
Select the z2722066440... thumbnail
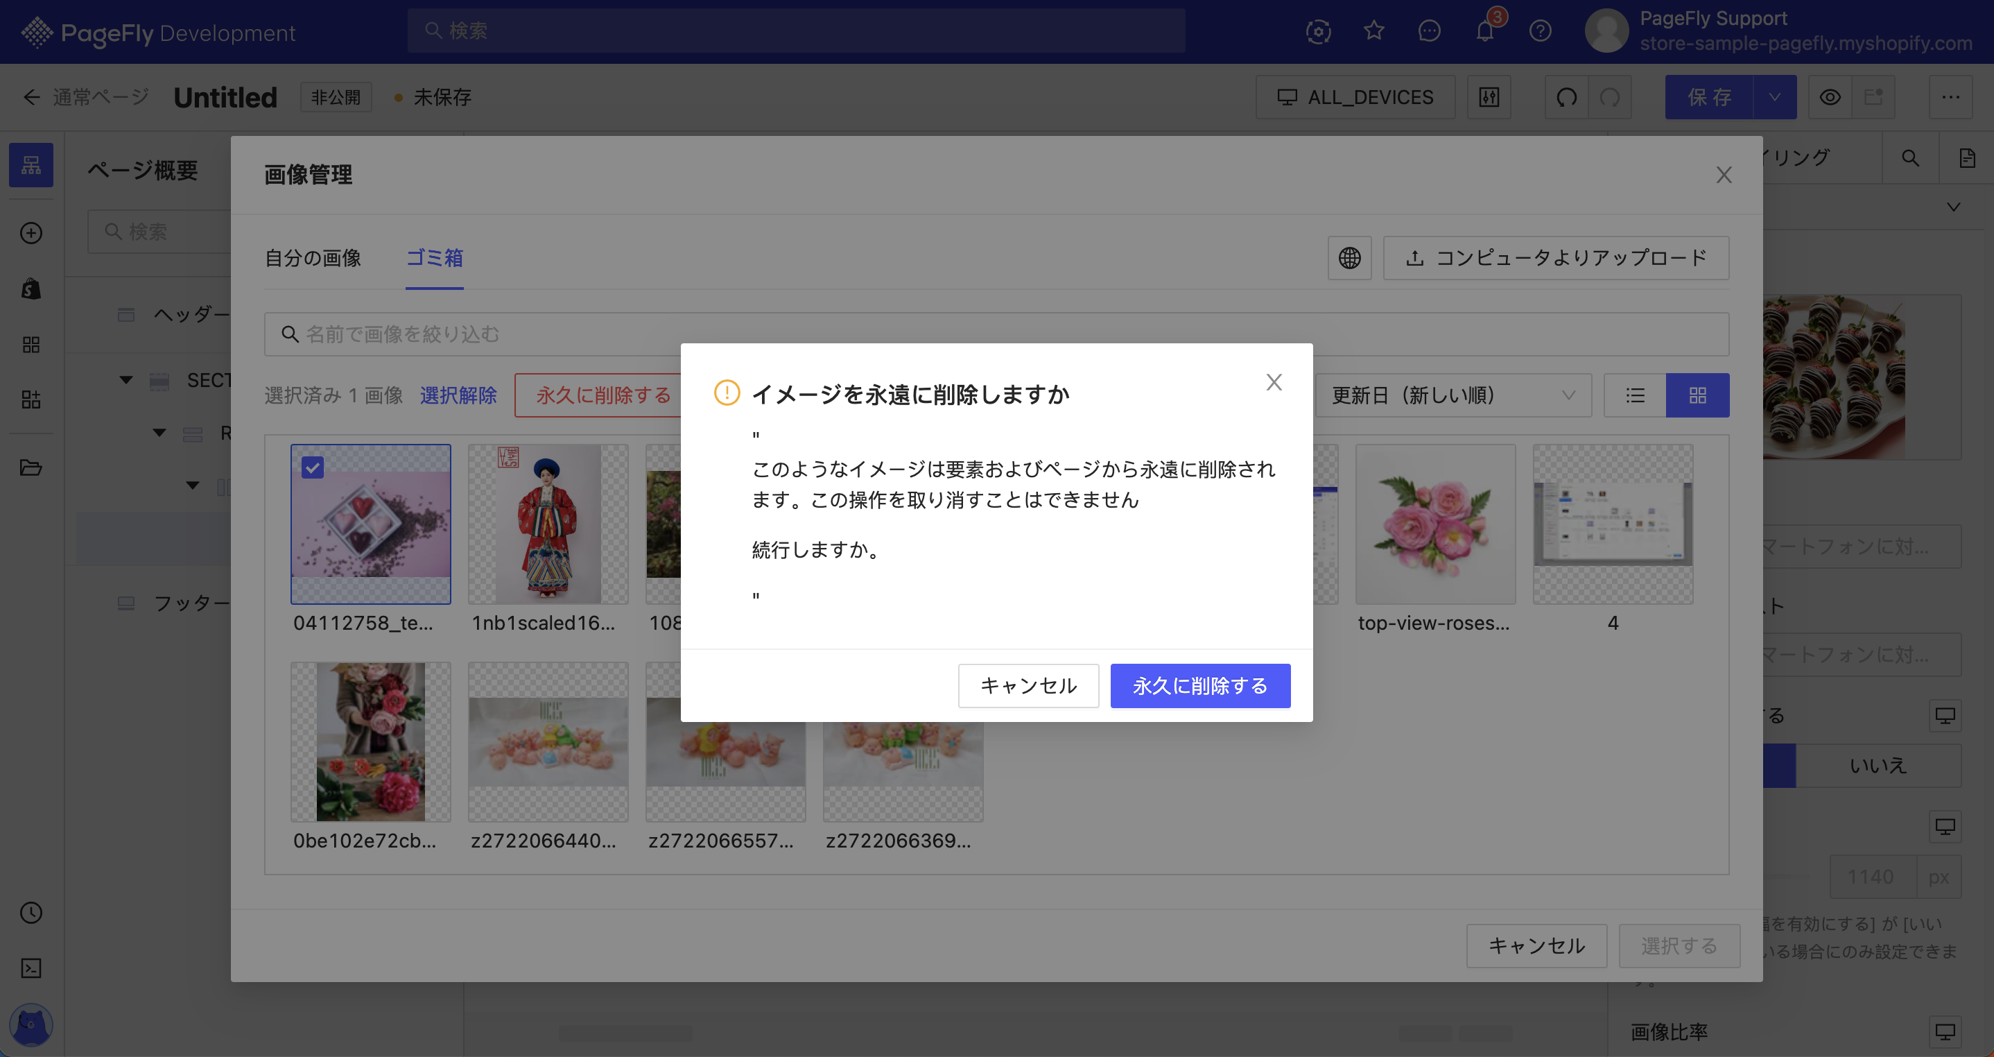548,741
